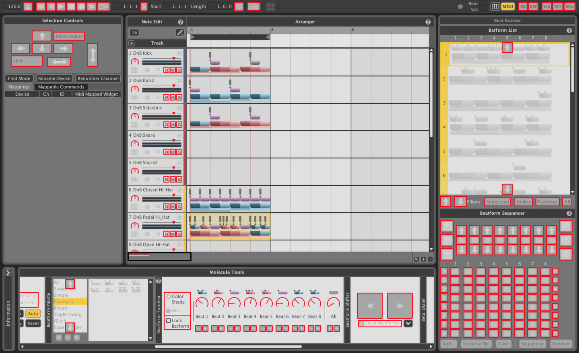Mute the DnB Kick track with its M icon
The width and height of the screenshot is (579, 353).
172,70
